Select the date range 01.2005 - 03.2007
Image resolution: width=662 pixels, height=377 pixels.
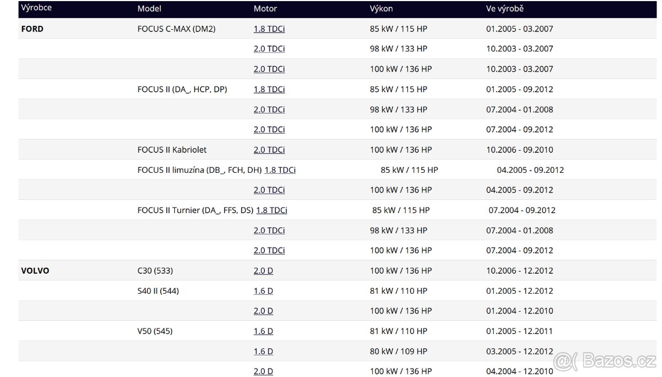[520, 29]
